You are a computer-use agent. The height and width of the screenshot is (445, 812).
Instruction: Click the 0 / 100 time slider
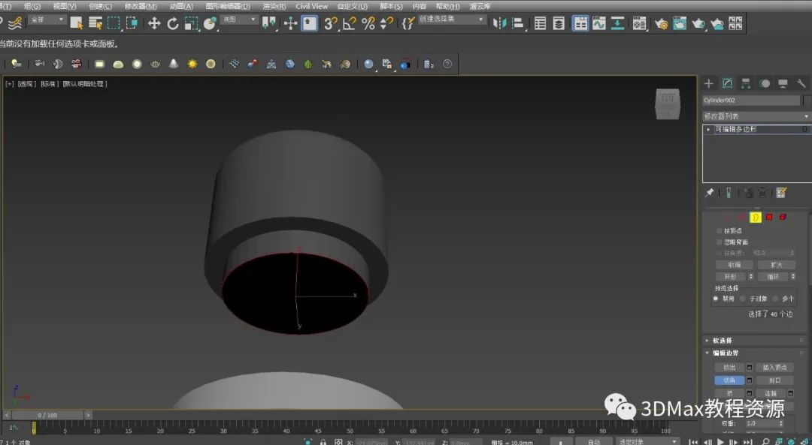tap(47, 415)
